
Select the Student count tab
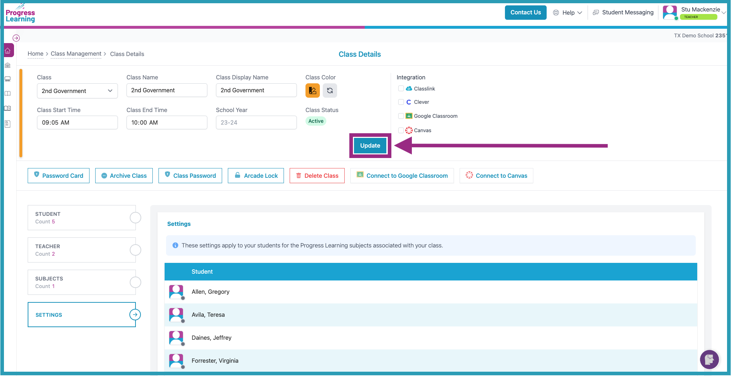[82, 218]
